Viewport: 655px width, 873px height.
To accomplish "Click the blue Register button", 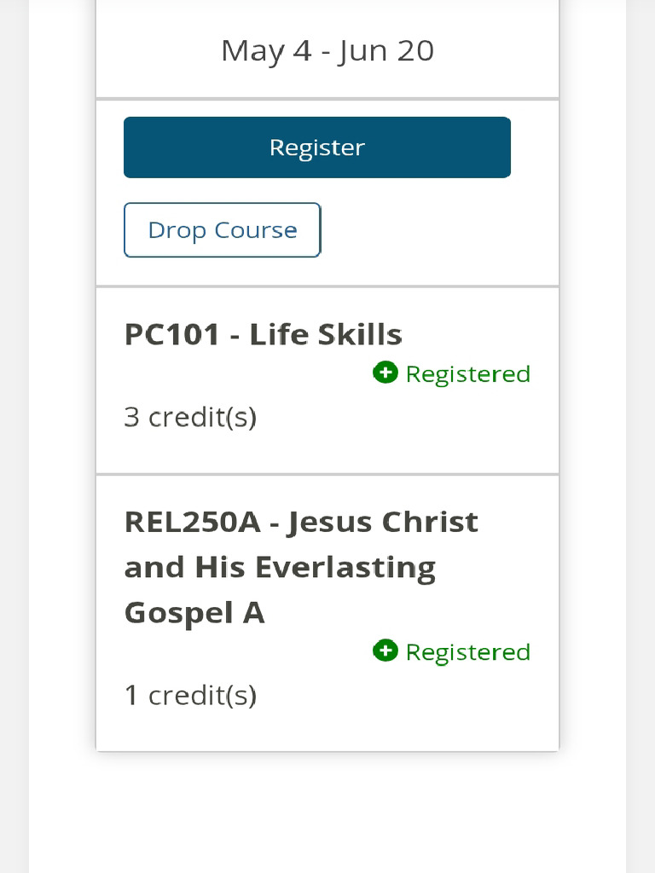I will pyautogui.click(x=317, y=147).
